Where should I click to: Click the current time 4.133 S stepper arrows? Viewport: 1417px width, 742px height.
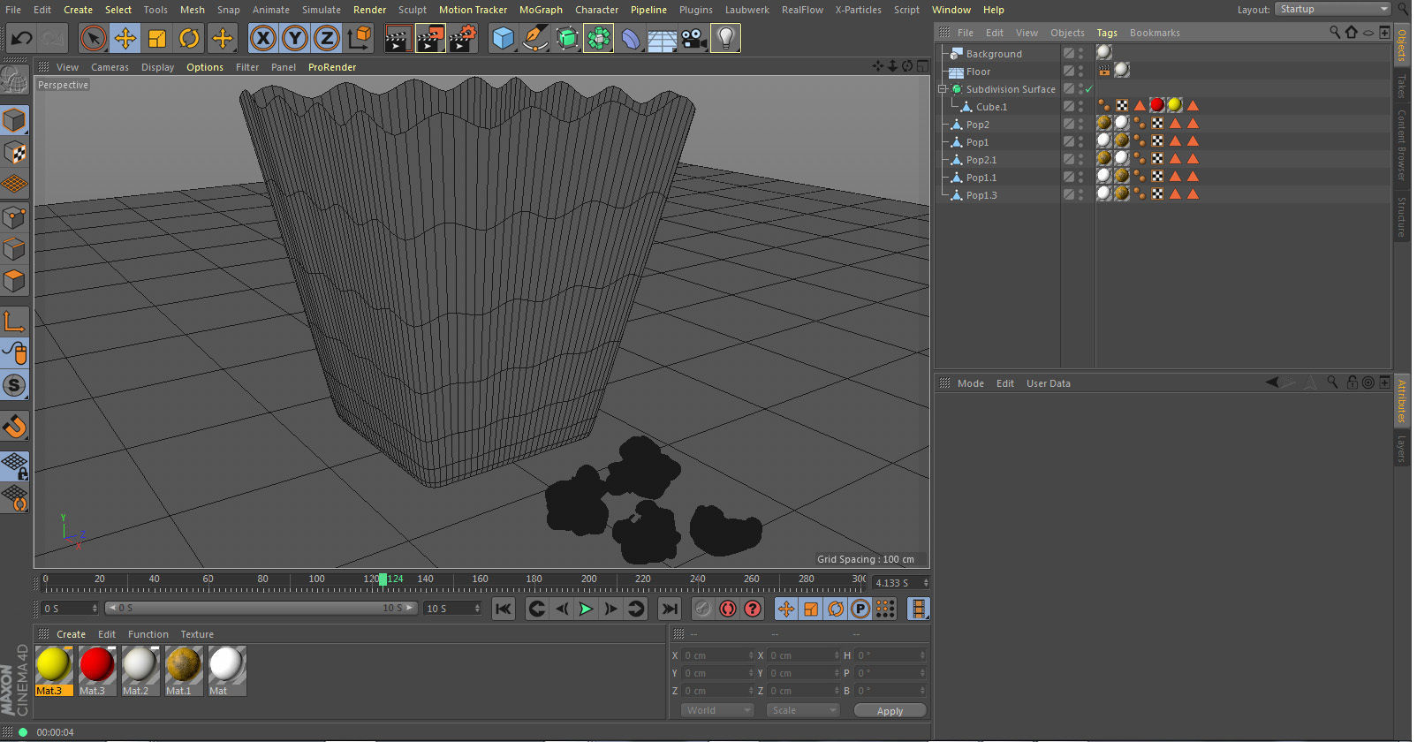(926, 583)
